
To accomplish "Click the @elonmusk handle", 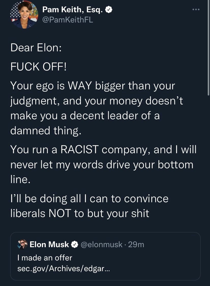I will click(102, 244).
